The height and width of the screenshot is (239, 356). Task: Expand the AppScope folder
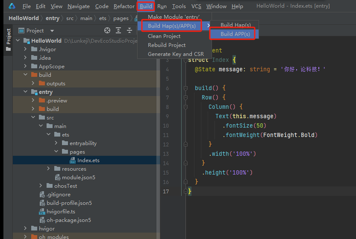[25, 66]
